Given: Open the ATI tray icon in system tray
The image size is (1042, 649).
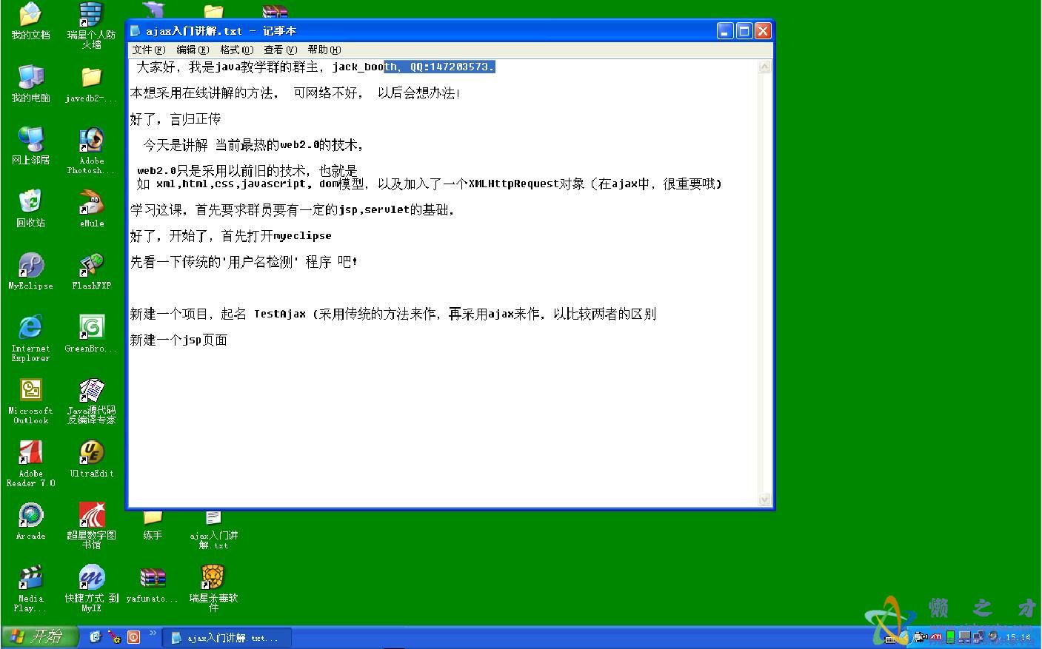Looking at the screenshot, I should 936,636.
